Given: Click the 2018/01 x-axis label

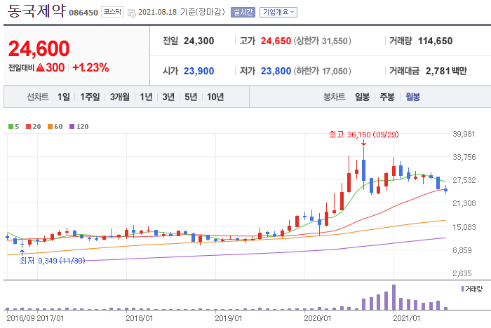Looking at the screenshot, I should [140, 318].
